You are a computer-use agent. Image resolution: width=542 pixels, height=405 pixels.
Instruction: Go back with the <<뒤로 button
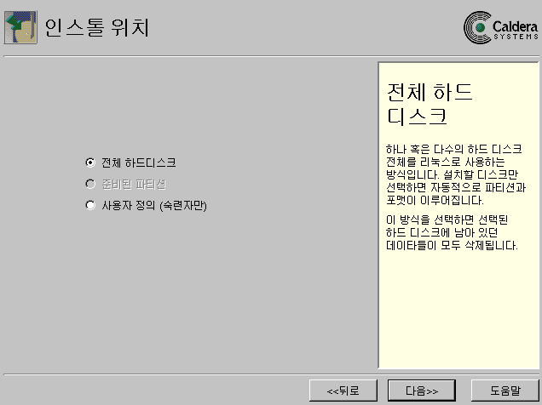pyautogui.click(x=343, y=391)
